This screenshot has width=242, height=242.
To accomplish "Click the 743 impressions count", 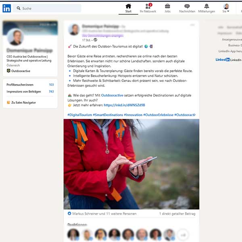I will pyautogui.click(x=51, y=92).
